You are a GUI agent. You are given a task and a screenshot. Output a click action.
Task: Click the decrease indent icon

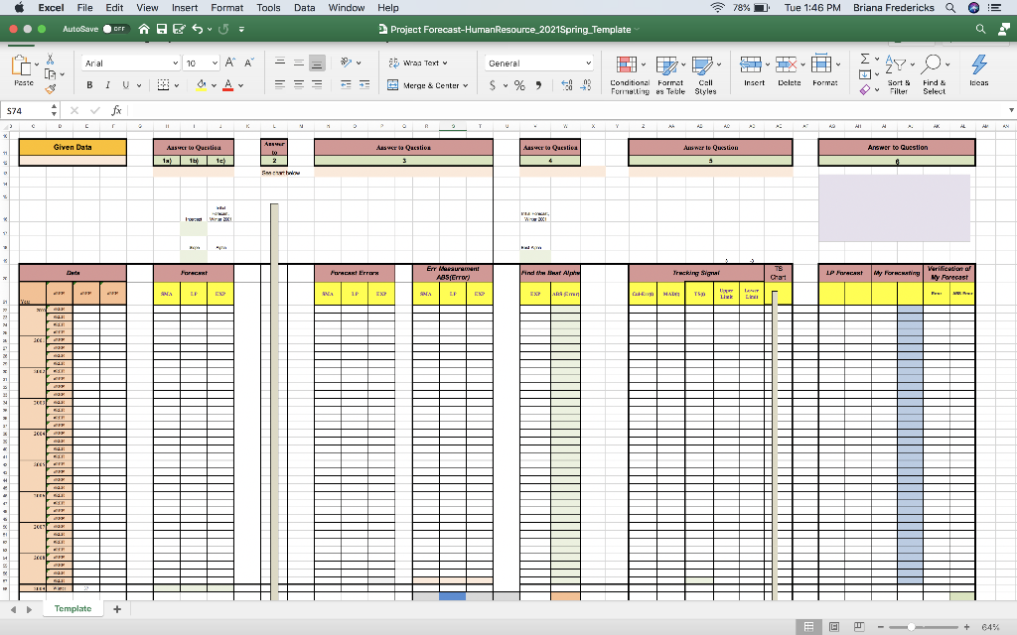[346, 85]
